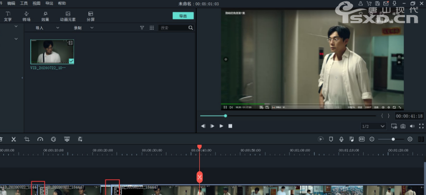Screen dimensions: 426x195
Task: Open the 动画元素 elements tab
Action: coord(68,16)
